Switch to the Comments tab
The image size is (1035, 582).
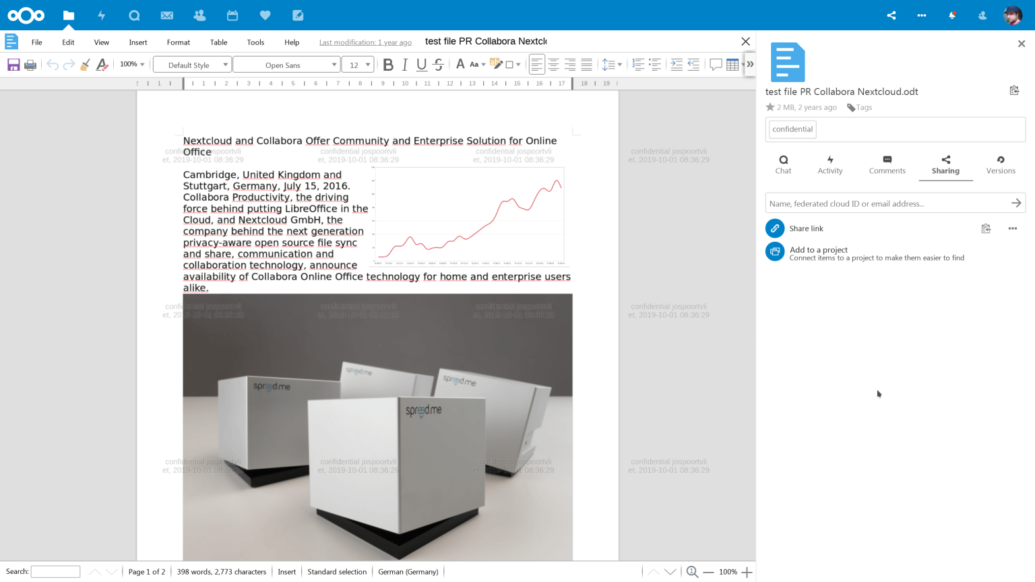(x=887, y=164)
